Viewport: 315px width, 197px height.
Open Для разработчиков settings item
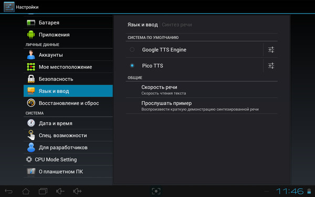[68, 147]
